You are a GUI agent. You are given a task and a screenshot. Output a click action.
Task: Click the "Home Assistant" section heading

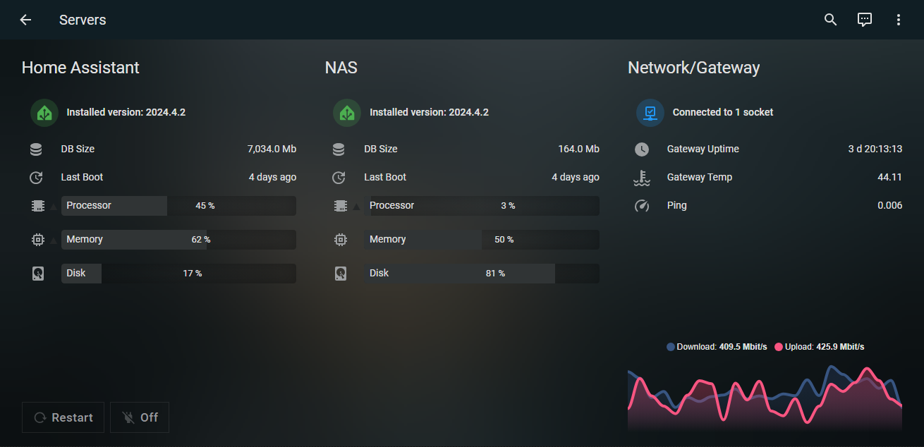coord(80,68)
